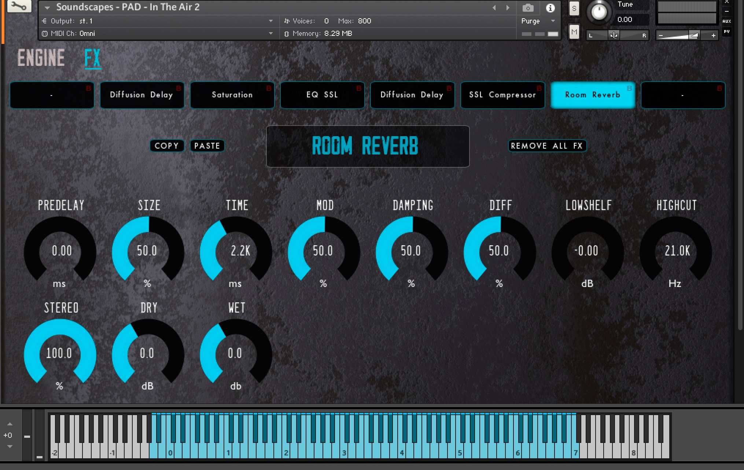Click the TIME knob showing 2.2K
The image size is (744, 470).
click(236, 251)
